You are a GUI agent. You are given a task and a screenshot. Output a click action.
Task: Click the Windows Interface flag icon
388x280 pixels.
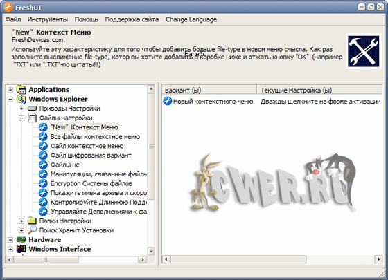click(x=21, y=249)
